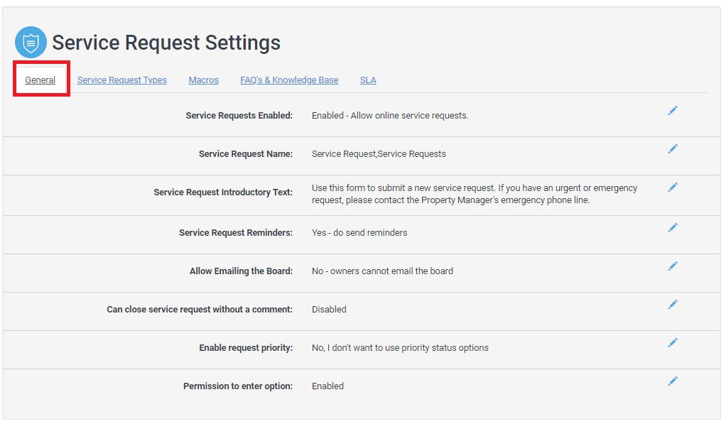Edit the Allow Emailing the Board setting
726x424 pixels.
(x=672, y=266)
